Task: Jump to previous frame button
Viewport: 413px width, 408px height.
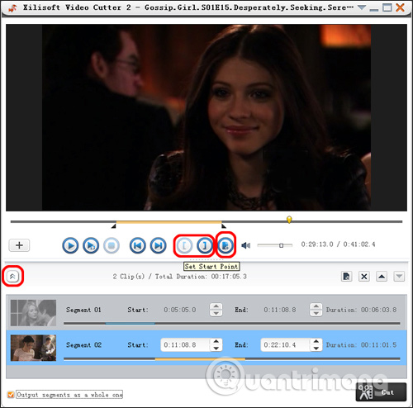Action: point(137,245)
